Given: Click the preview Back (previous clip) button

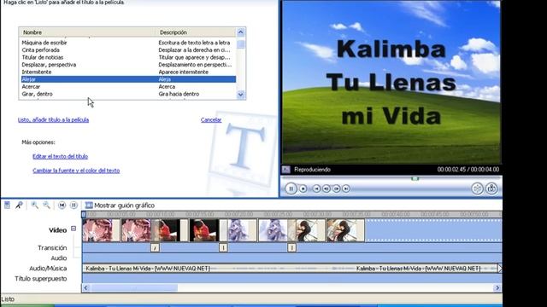Looking at the screenshot, I should (316, 188).
